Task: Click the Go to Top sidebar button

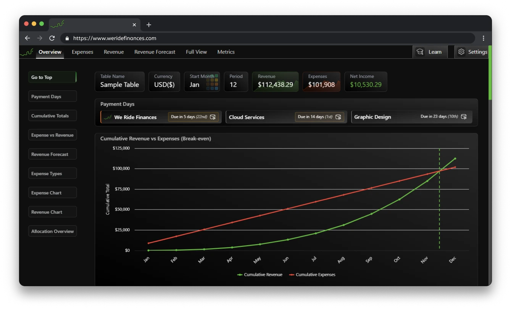Action: 52,77
